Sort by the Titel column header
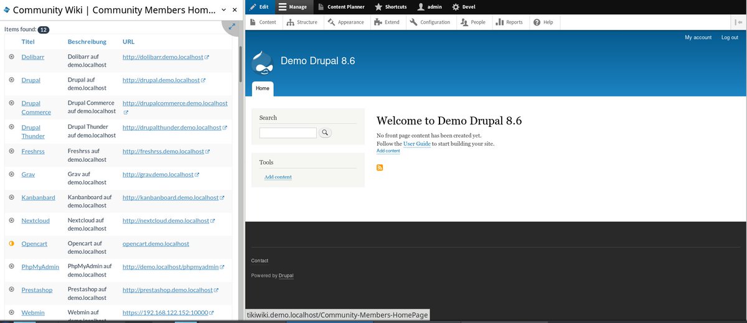Viewport: 747px width, 323px height. [28, 42]
